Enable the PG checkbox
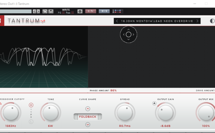 pyautogui.click(x=63, y=13)
